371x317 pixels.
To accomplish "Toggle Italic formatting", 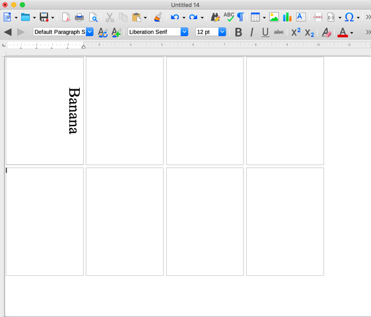I will coord(252,32).
